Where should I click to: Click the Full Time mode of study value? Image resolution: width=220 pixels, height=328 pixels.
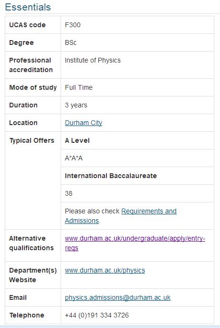pyautogui.click(x=79, y=87)
